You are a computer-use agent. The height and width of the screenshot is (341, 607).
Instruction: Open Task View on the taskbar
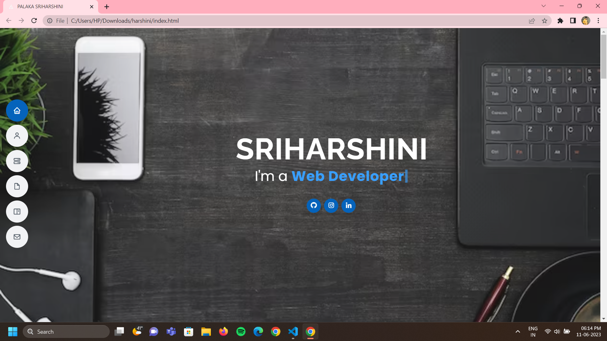point(119,332)
